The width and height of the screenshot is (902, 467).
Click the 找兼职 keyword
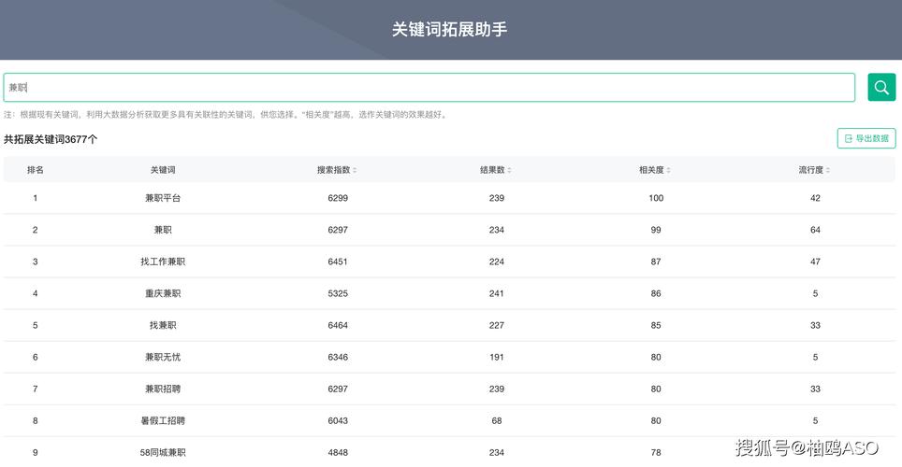tap(163, 325)
